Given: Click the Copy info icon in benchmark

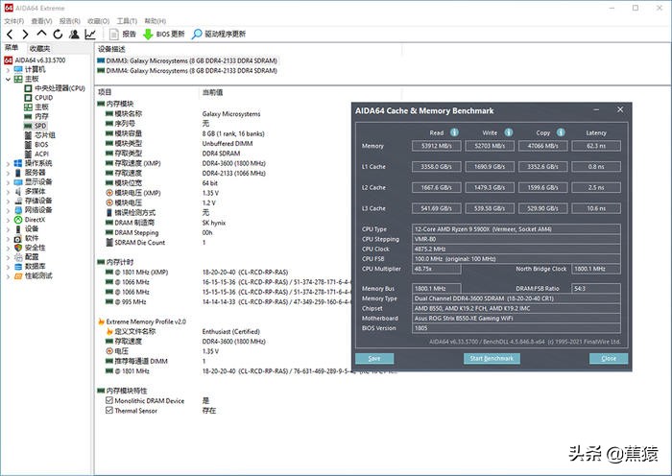Looking at the screenshot, I should point(561,132).
